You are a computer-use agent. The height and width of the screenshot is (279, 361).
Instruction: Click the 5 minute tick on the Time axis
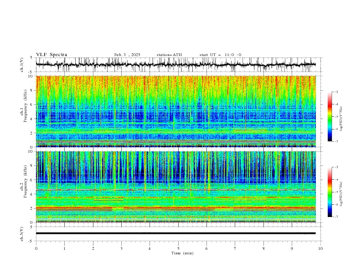coord(178,248)
